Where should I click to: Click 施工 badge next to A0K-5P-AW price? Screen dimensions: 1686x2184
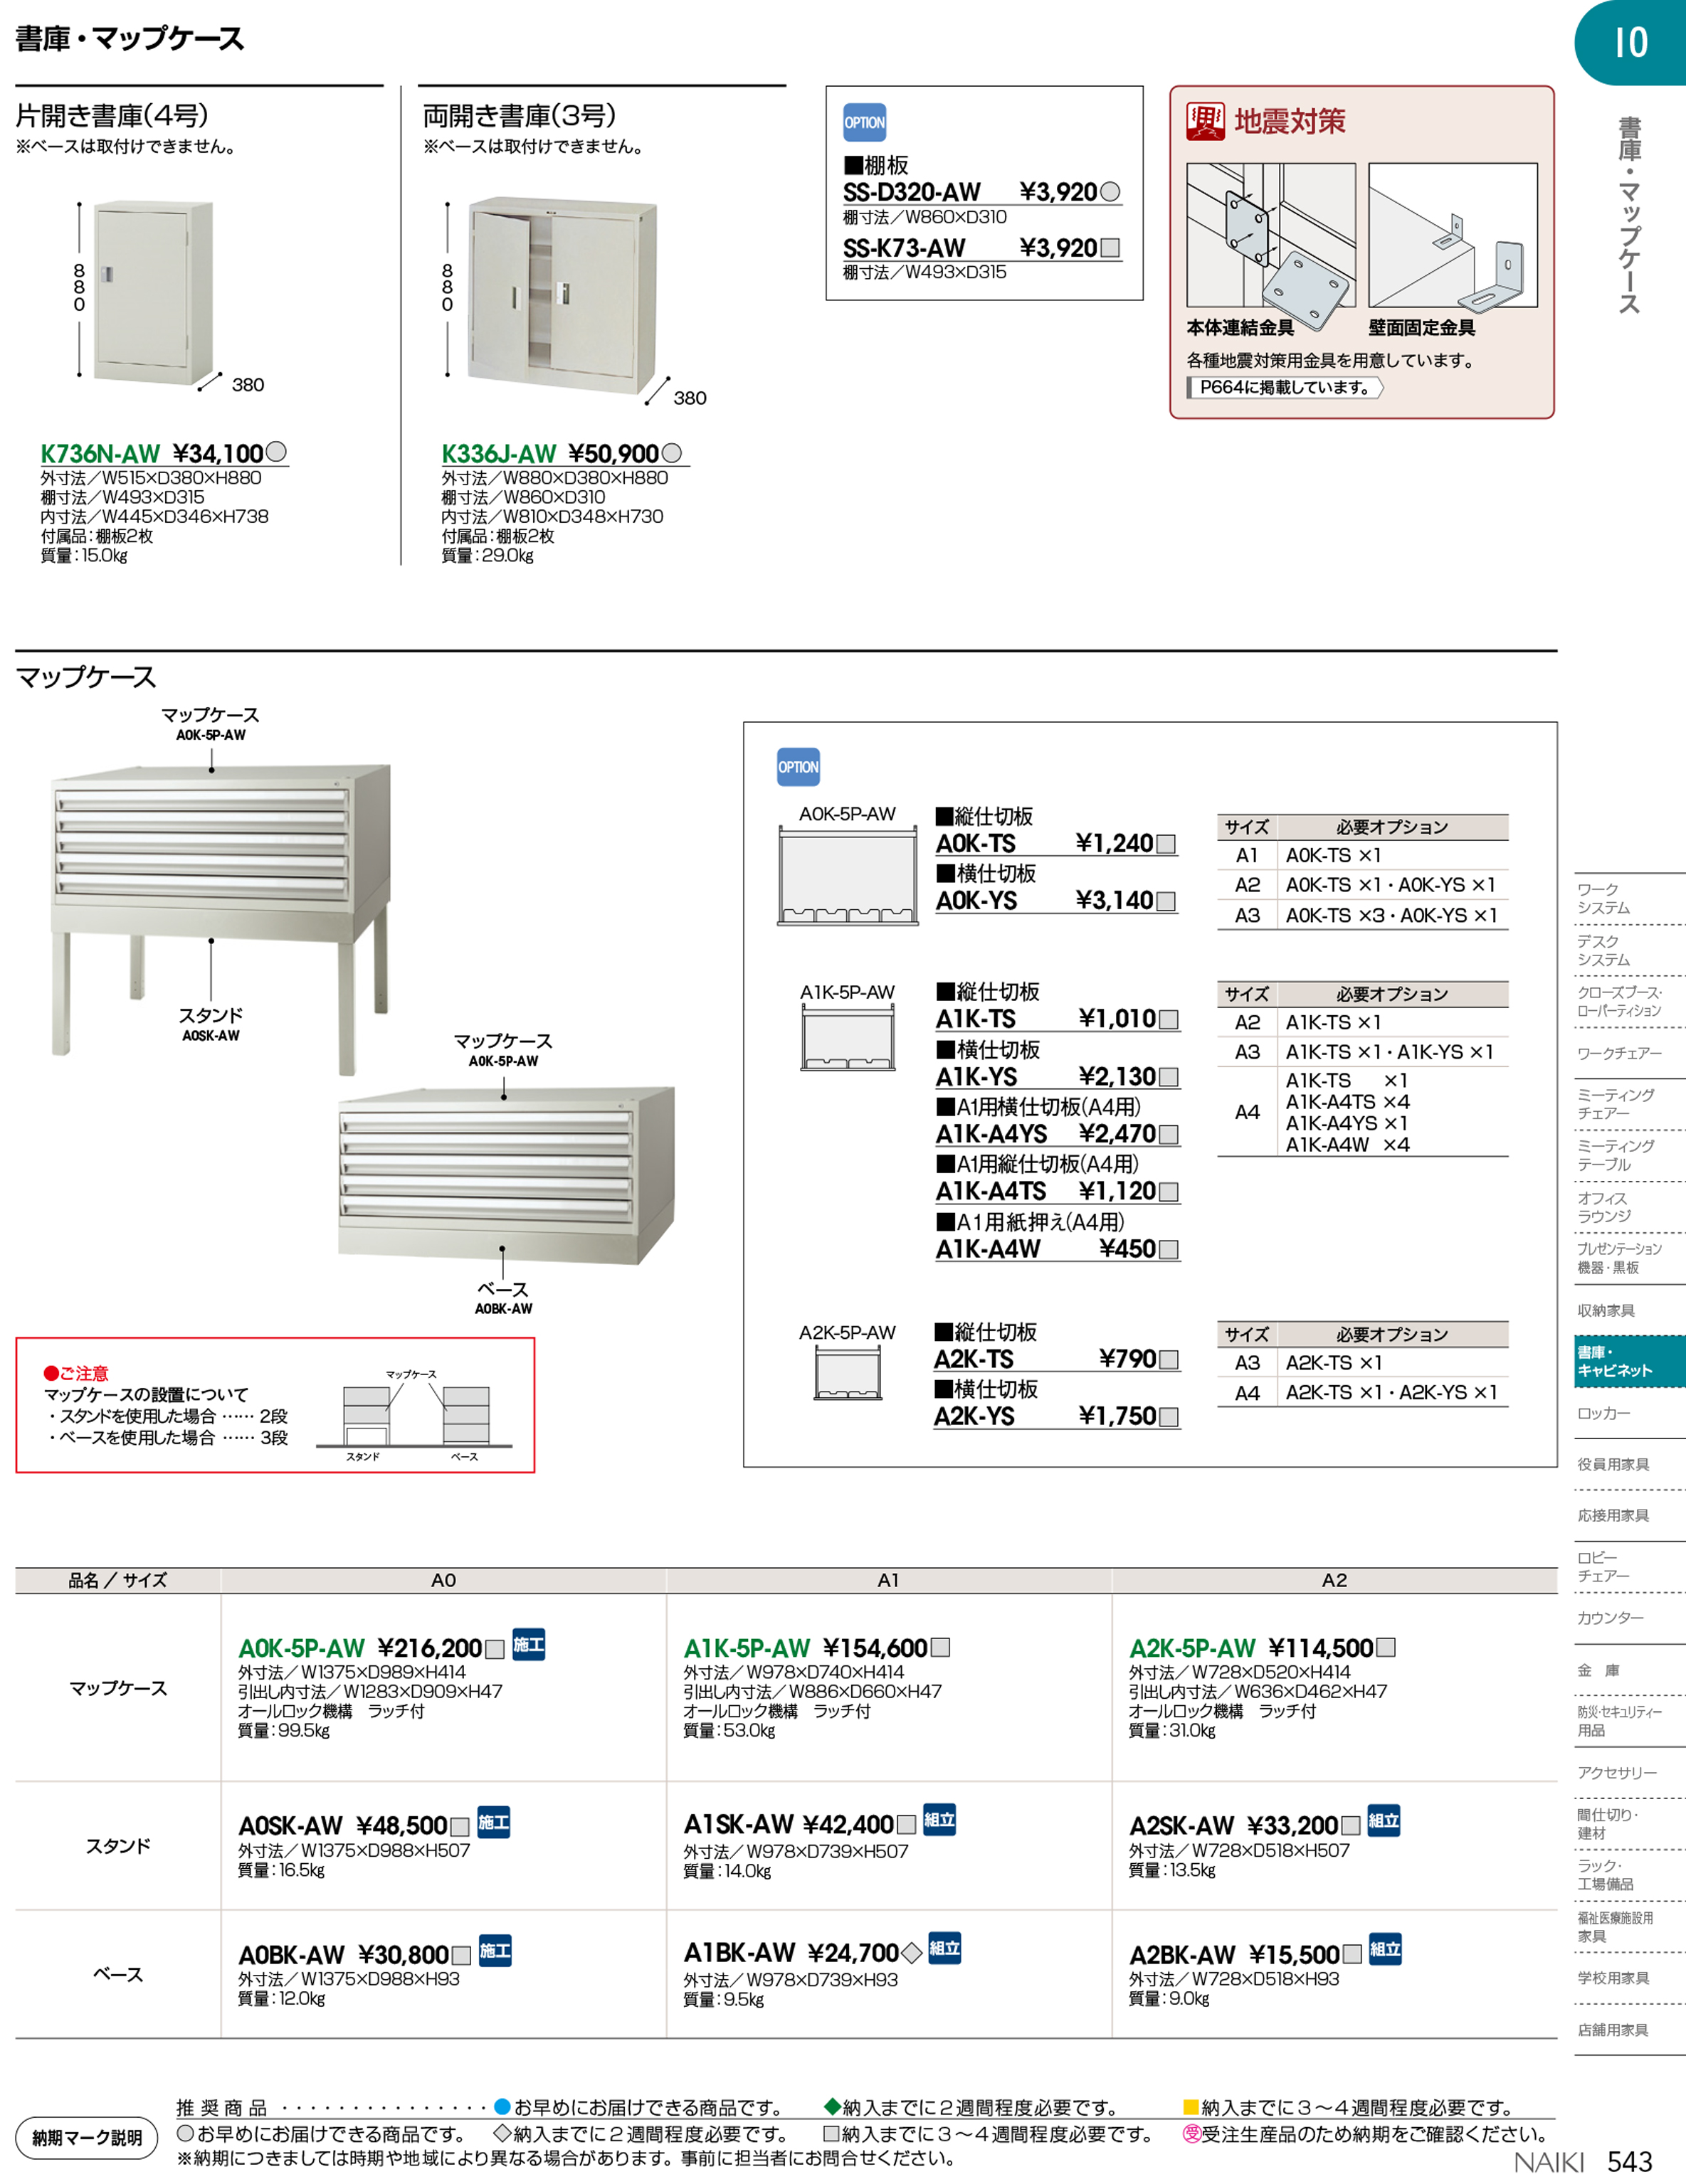tap(528, 1644)
